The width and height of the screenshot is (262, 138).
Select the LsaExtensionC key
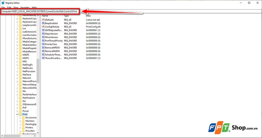pyautogui.click(x=29, y=32)
